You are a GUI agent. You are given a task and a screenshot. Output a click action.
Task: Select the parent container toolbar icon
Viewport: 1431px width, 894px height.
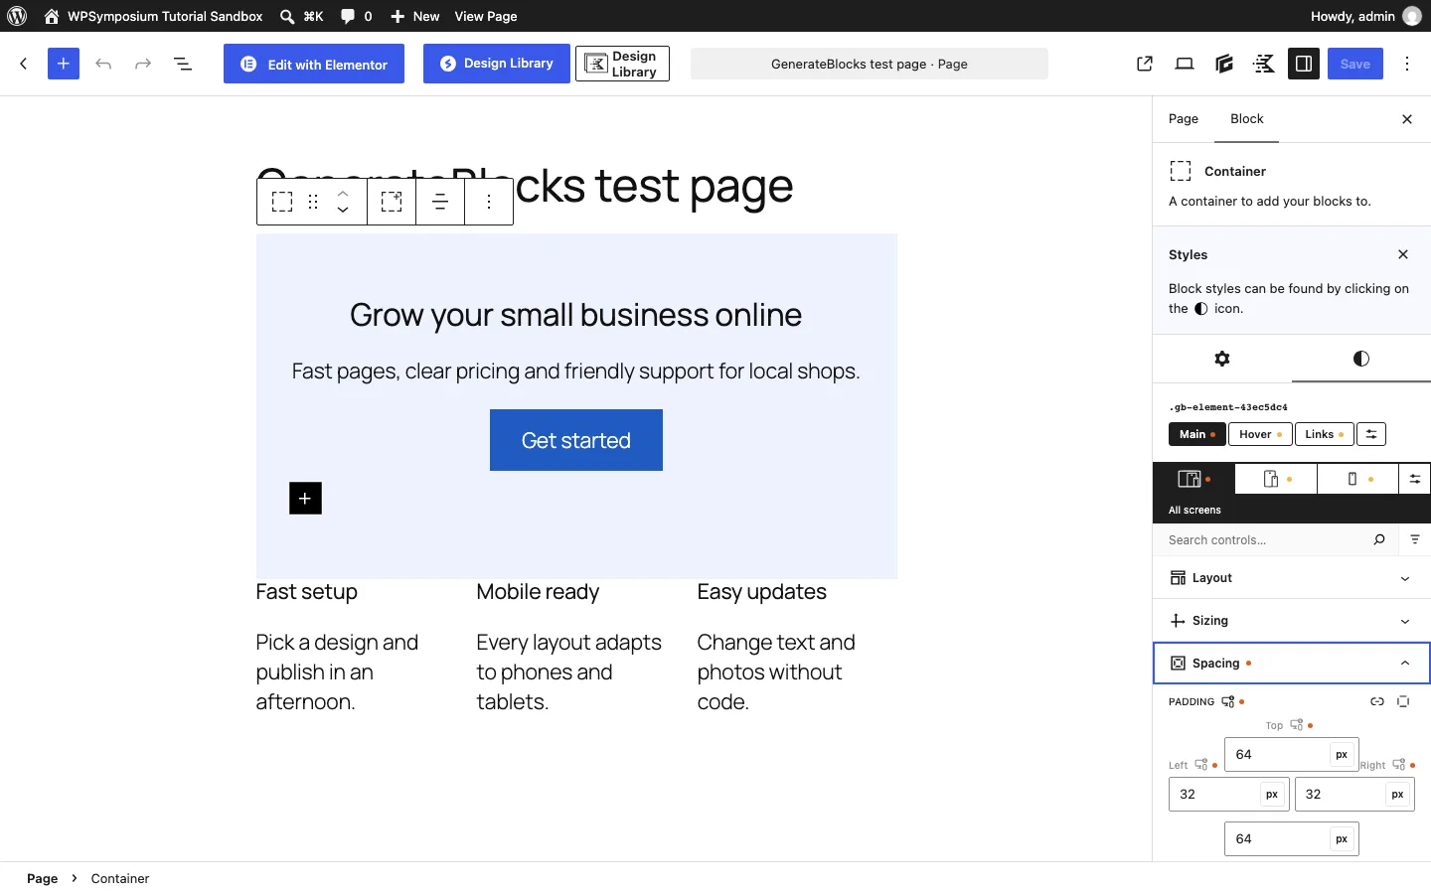[x=392, y=202]
